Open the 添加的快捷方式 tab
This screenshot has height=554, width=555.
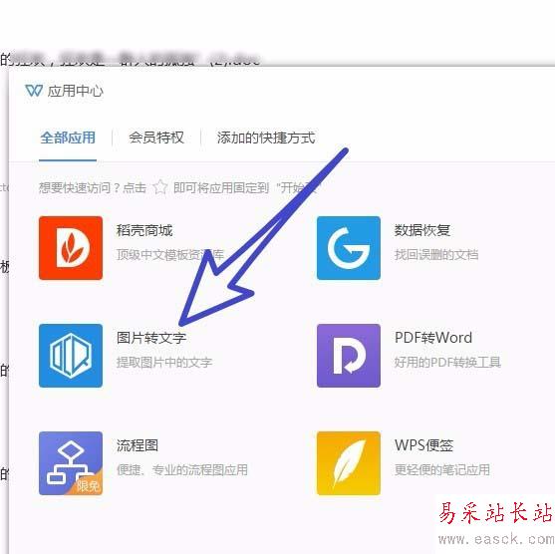point(266,138)
